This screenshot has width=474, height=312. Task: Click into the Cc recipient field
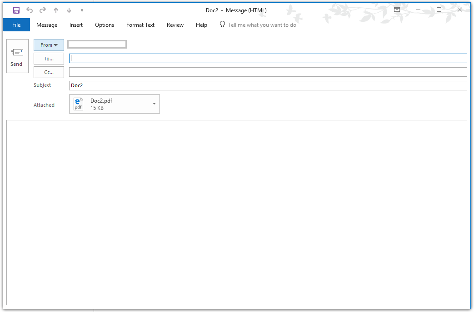coord(268,72)
